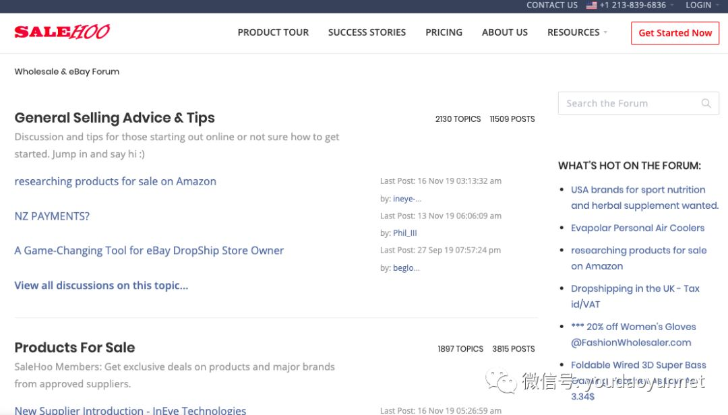Click the Wholesale & eBay Forum breadcrumb
The height and width of the screenshot is (415, 728).
[67, 71]
